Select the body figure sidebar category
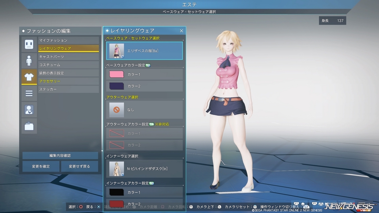The width and height of the screenshot is (379, 213). (x=29, y=61)
